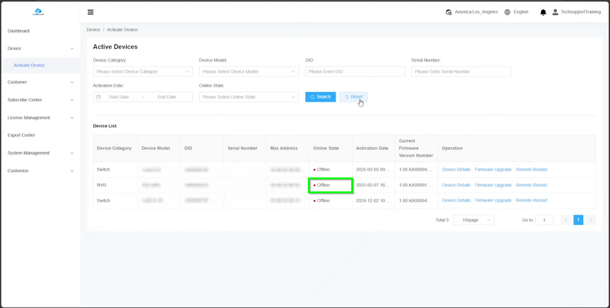This screenshot has height=308, width=610.
Task: Go to the next page arrow
Action: tap(590, 220)
